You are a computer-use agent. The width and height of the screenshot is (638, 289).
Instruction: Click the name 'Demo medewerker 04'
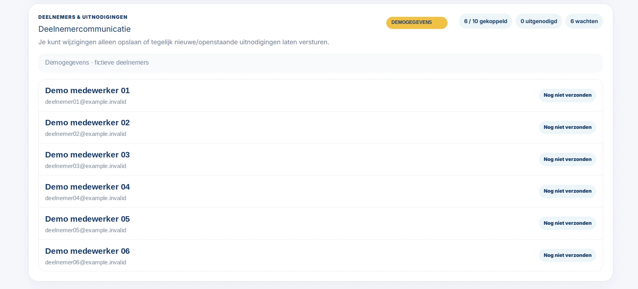click(x=88, y=187)
